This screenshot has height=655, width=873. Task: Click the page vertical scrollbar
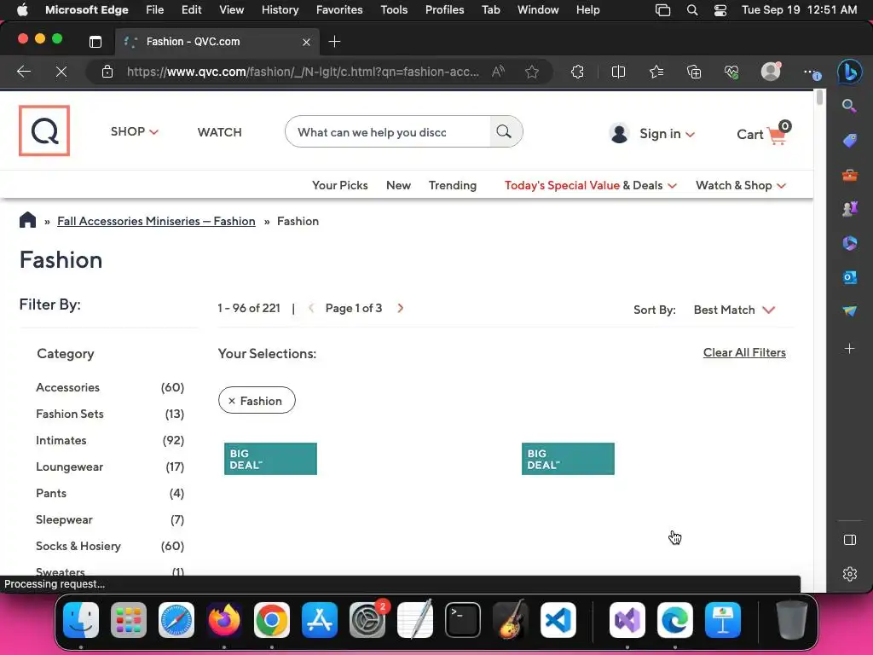[819, 97]
